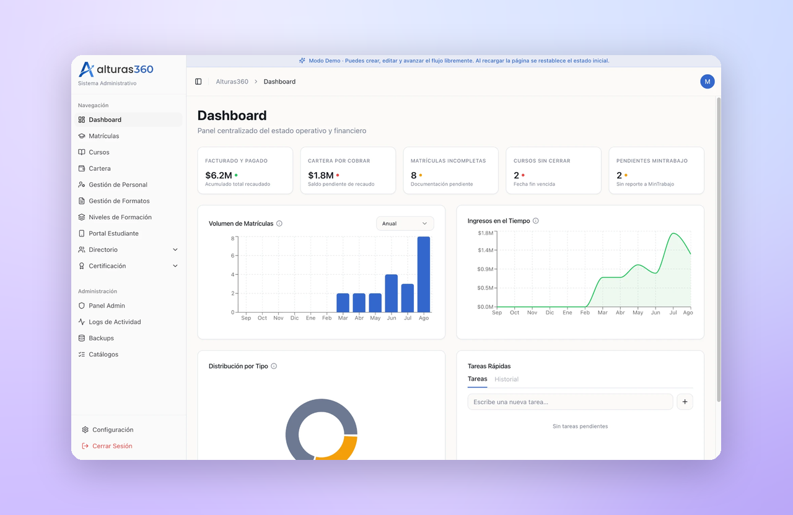Open Niveles de Formación layers icon
The image size is (793, 515).
pos(82,217)
